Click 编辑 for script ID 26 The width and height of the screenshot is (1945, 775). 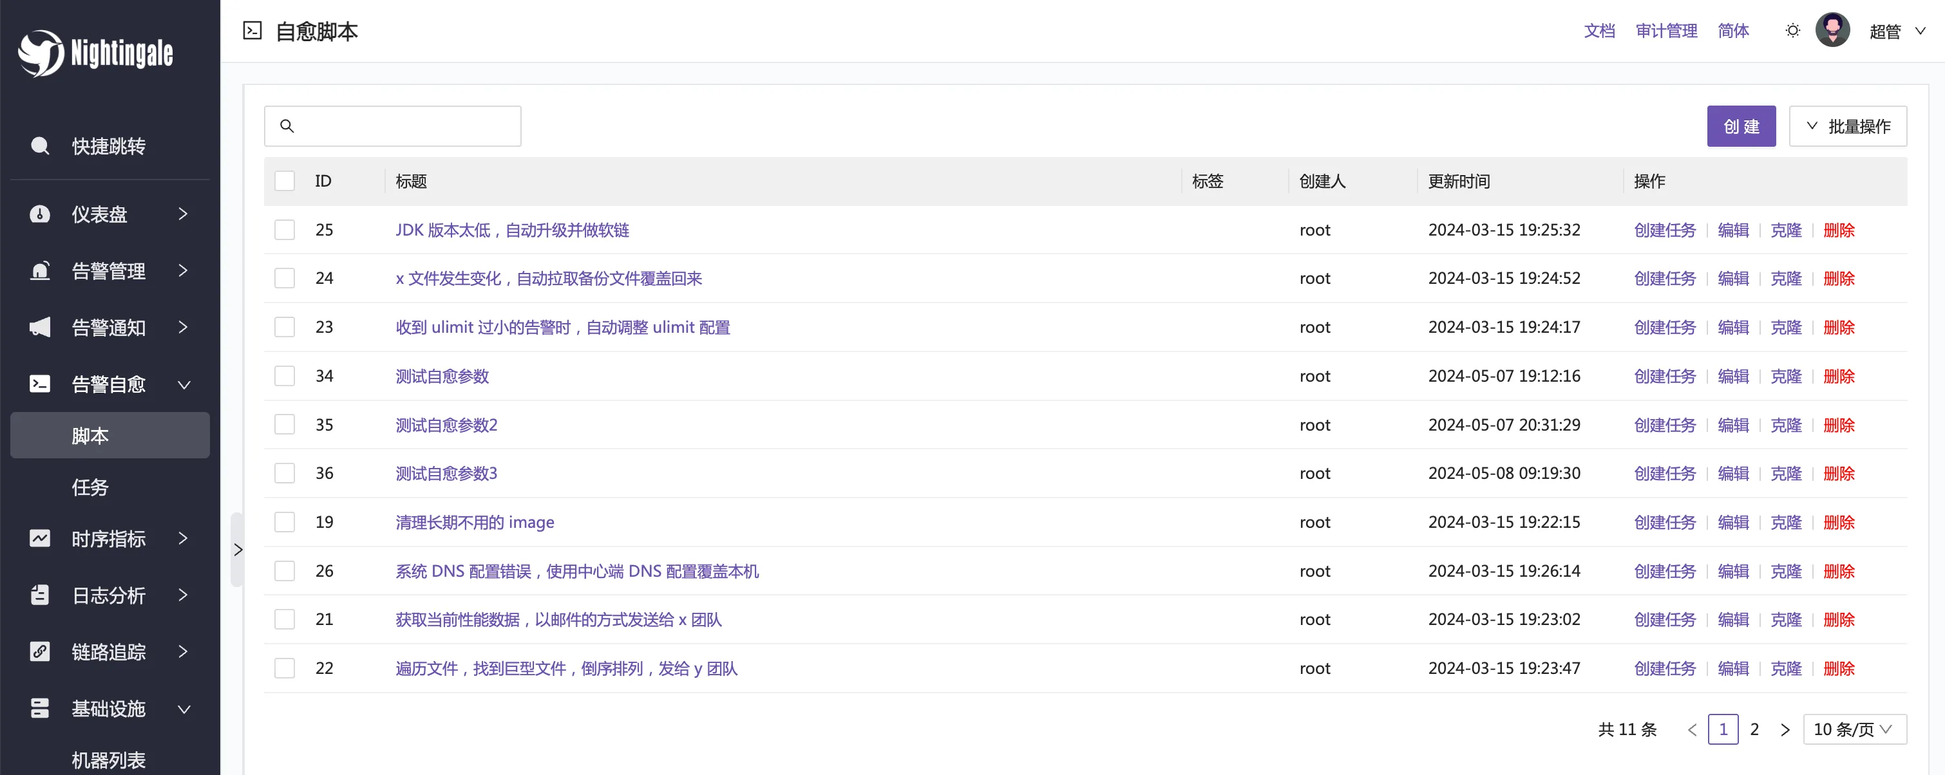pyautogui.click(x=1733, y=571)
